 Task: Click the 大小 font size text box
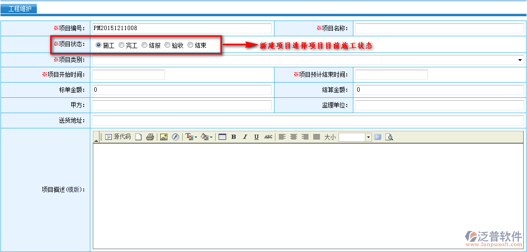click(352, 137)
